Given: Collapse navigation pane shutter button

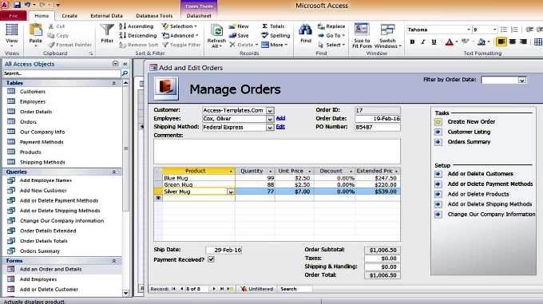Looking at the screenshot, I should pyautogui.click(x=125, y=64).
